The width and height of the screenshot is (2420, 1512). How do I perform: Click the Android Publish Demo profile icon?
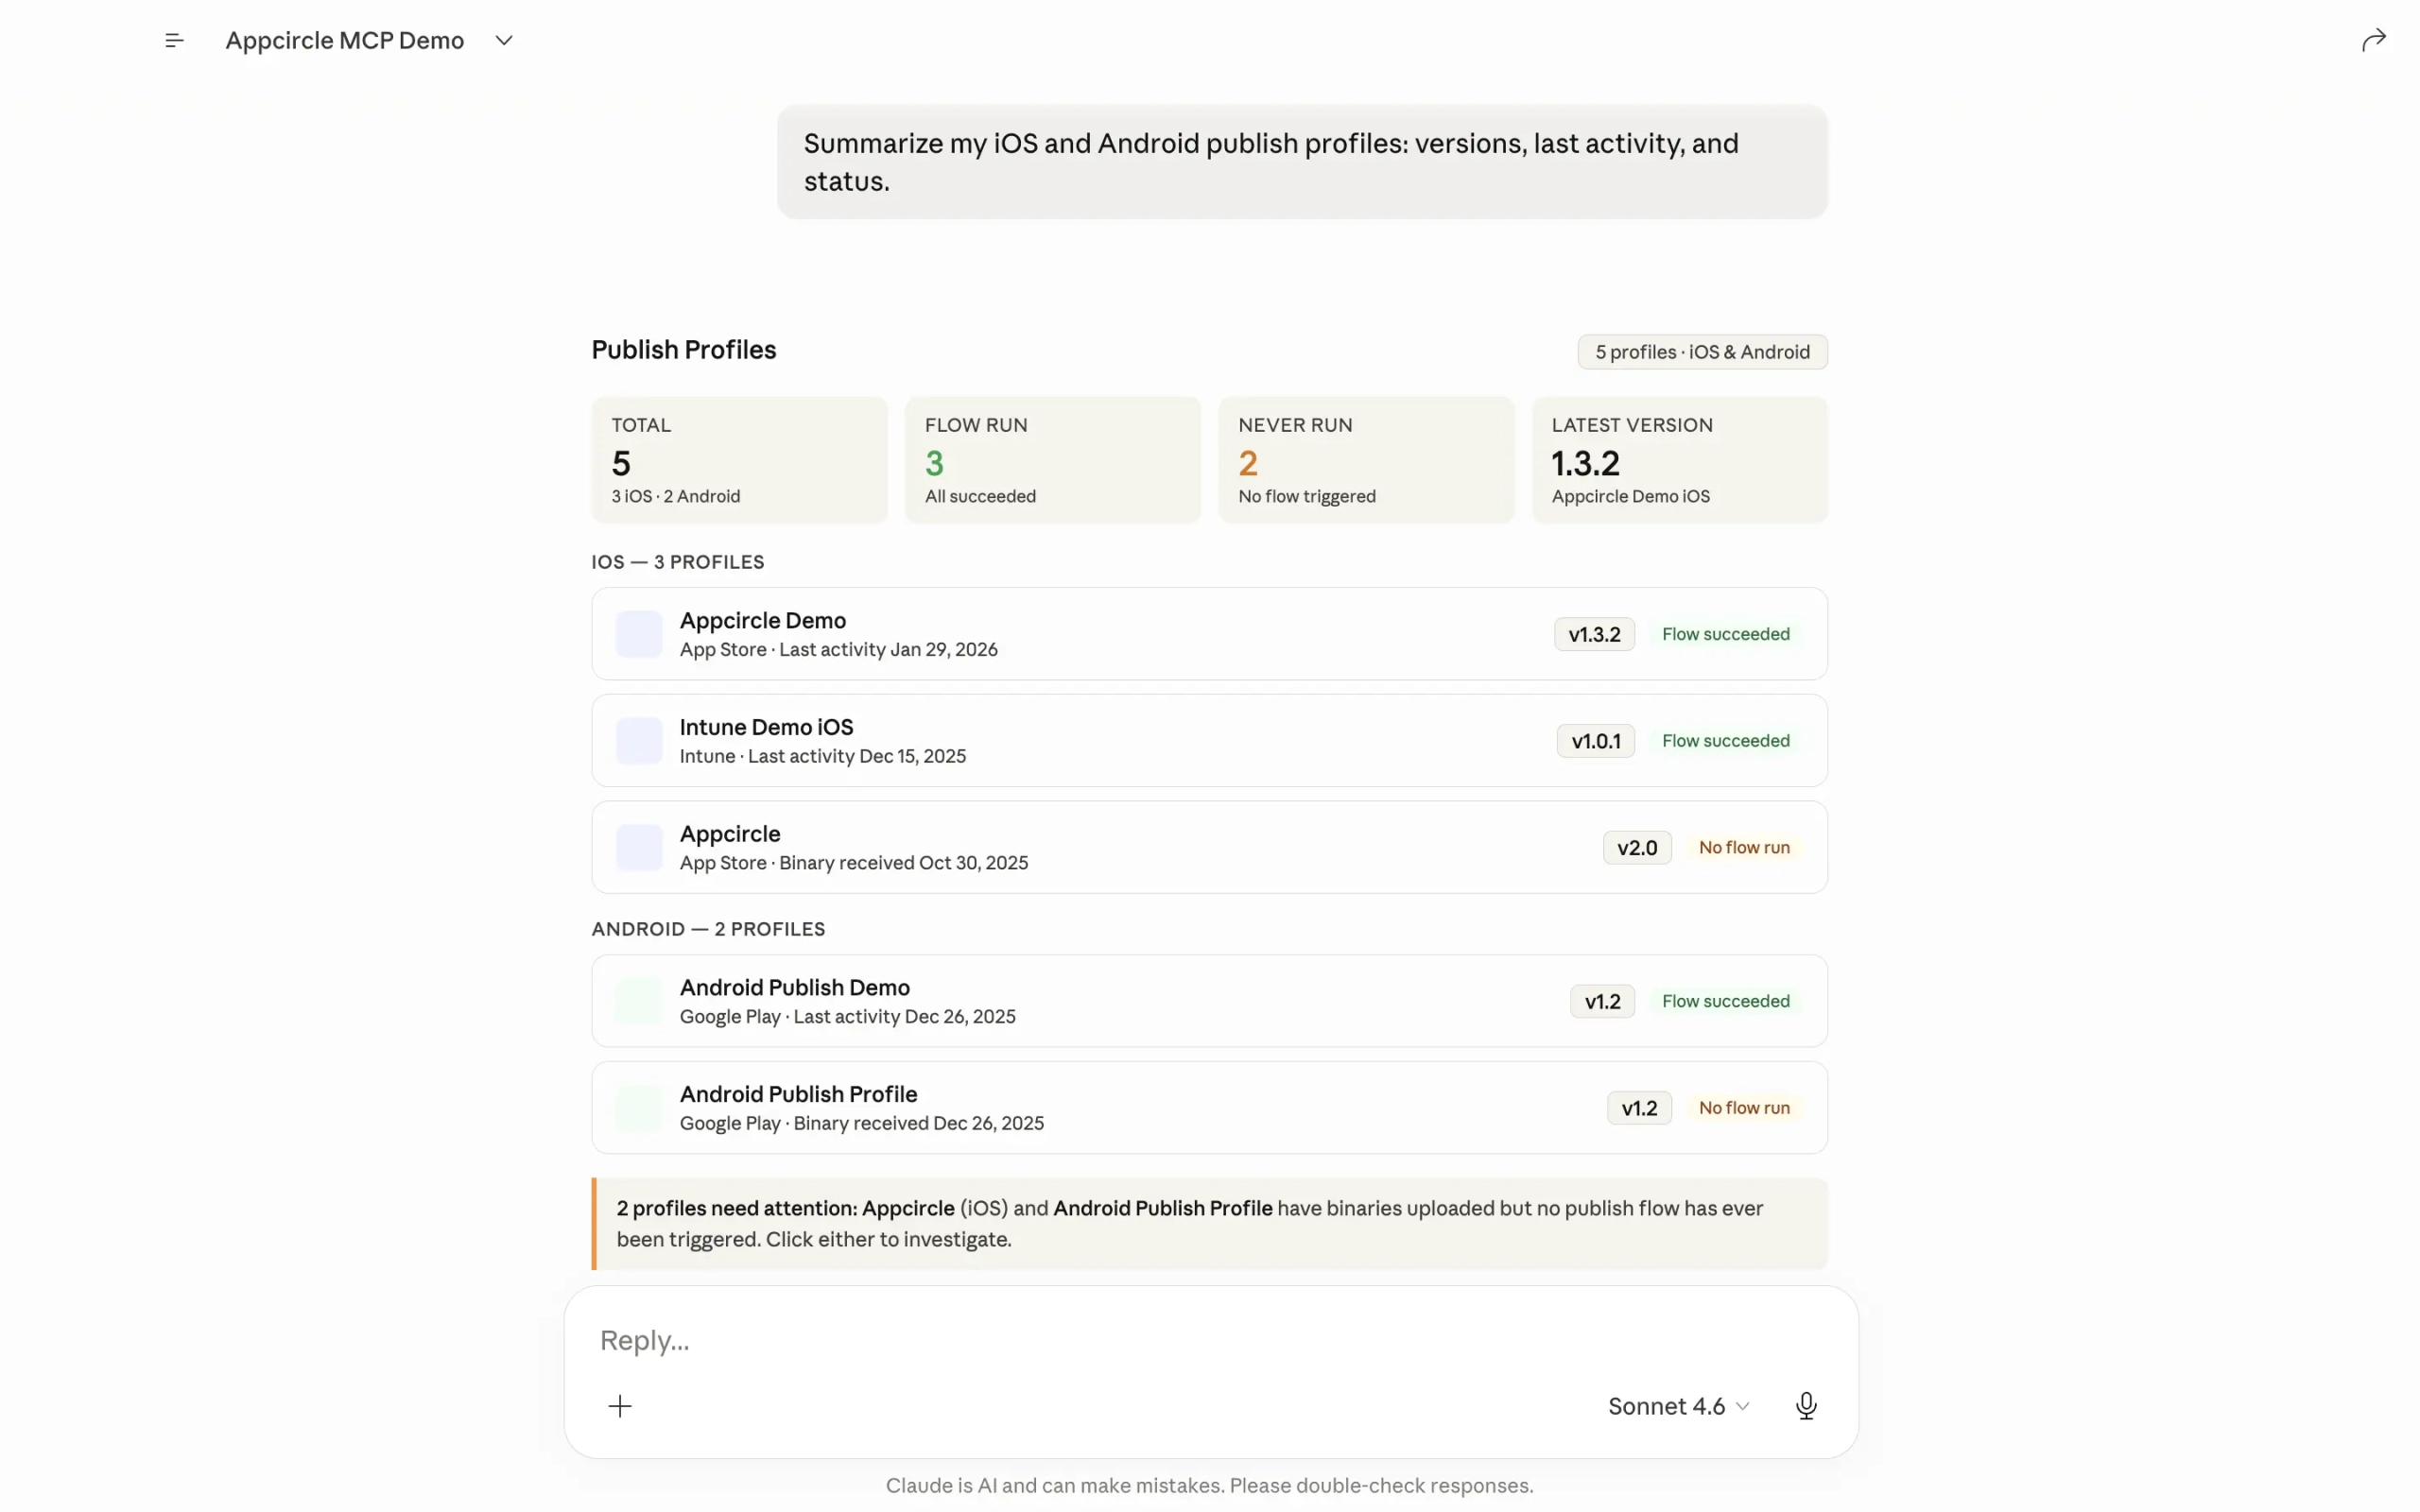639,1001
